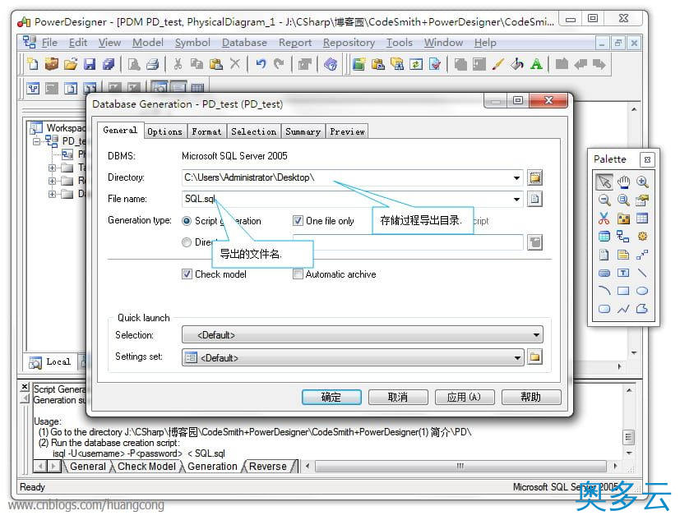Open the Database menu
Viewport: 680px width, 520px height.
pyautogui.click(x=244, y=43)
